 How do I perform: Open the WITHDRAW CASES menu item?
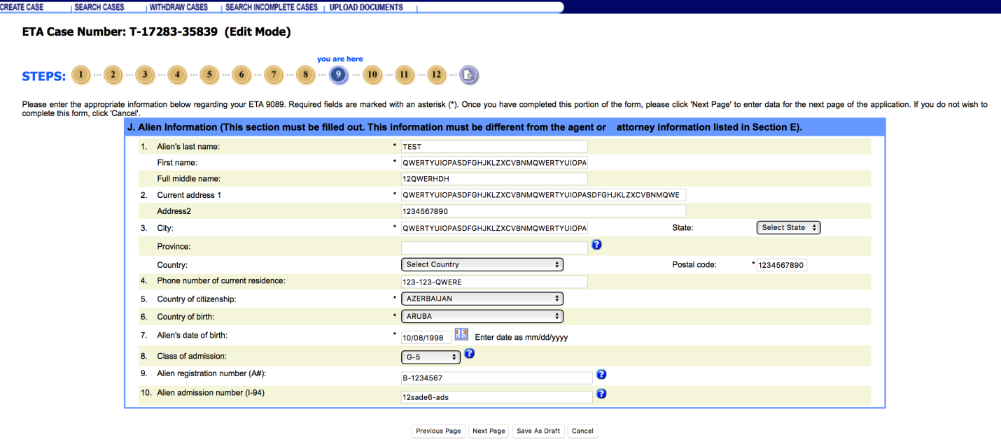pyautogui.click(x=178, y=7)
